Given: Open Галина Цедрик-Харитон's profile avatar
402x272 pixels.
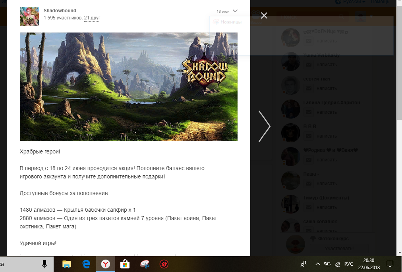Looking at the screenshot, I should 291,109.
